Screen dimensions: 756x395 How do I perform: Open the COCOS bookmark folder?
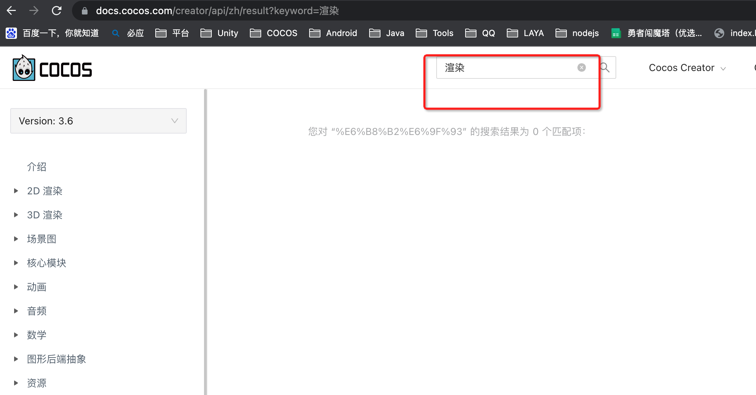click(274, 33)
